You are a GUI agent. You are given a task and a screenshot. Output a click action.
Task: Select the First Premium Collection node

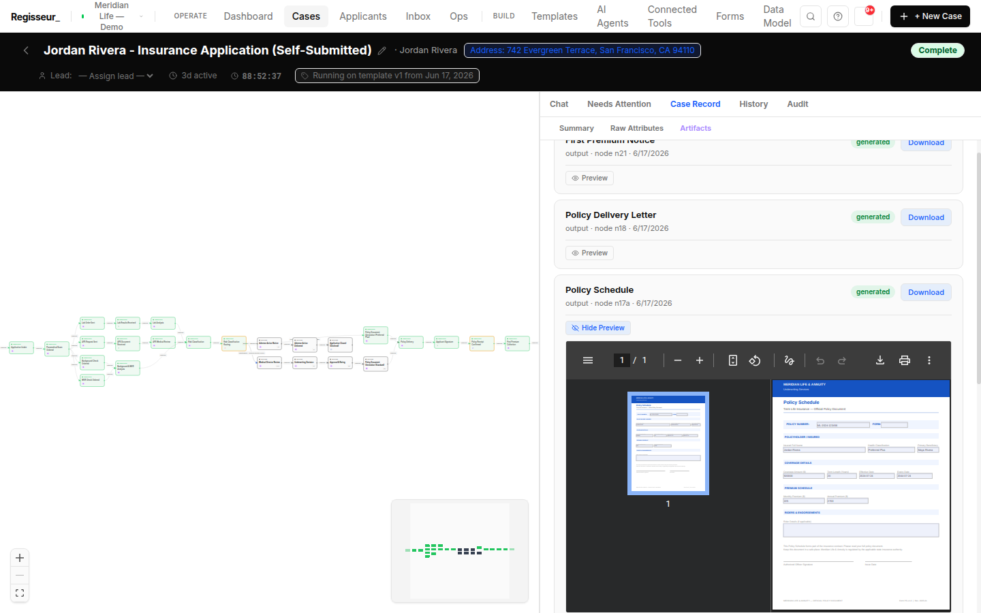click(x=517, y=343)
